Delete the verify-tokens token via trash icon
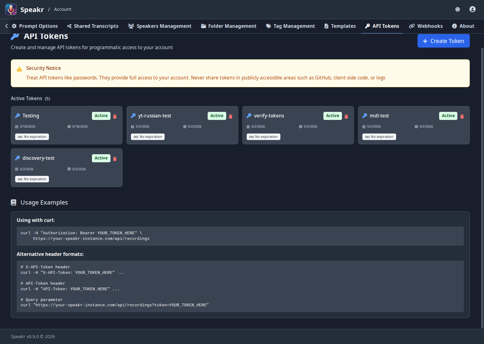The width and height of the screenshot is (484, 344). 346,117
